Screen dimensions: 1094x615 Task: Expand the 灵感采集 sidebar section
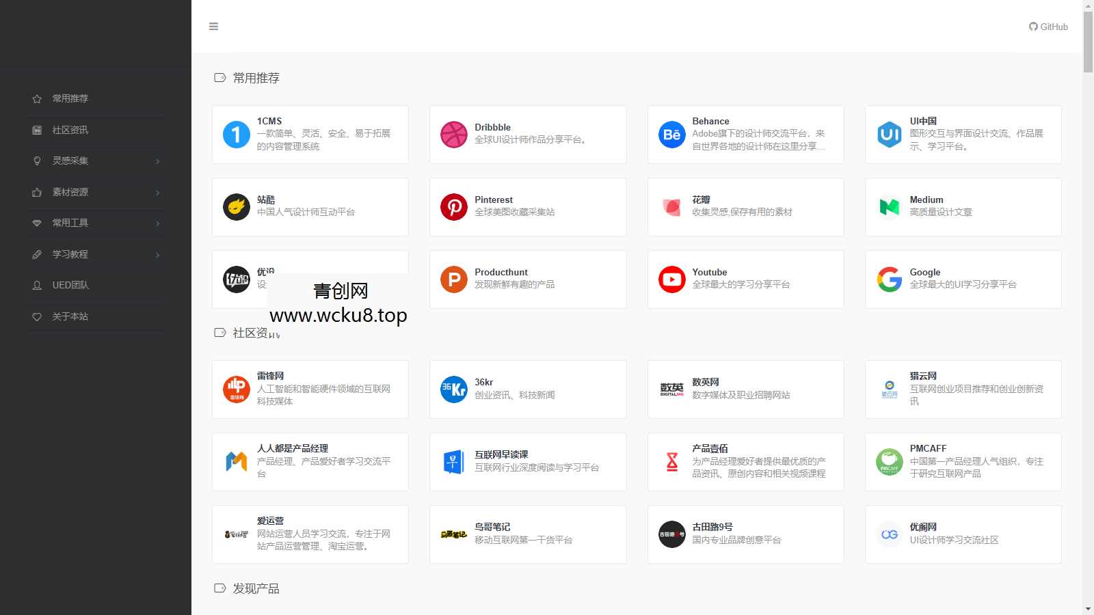click(x=94, y=161)
